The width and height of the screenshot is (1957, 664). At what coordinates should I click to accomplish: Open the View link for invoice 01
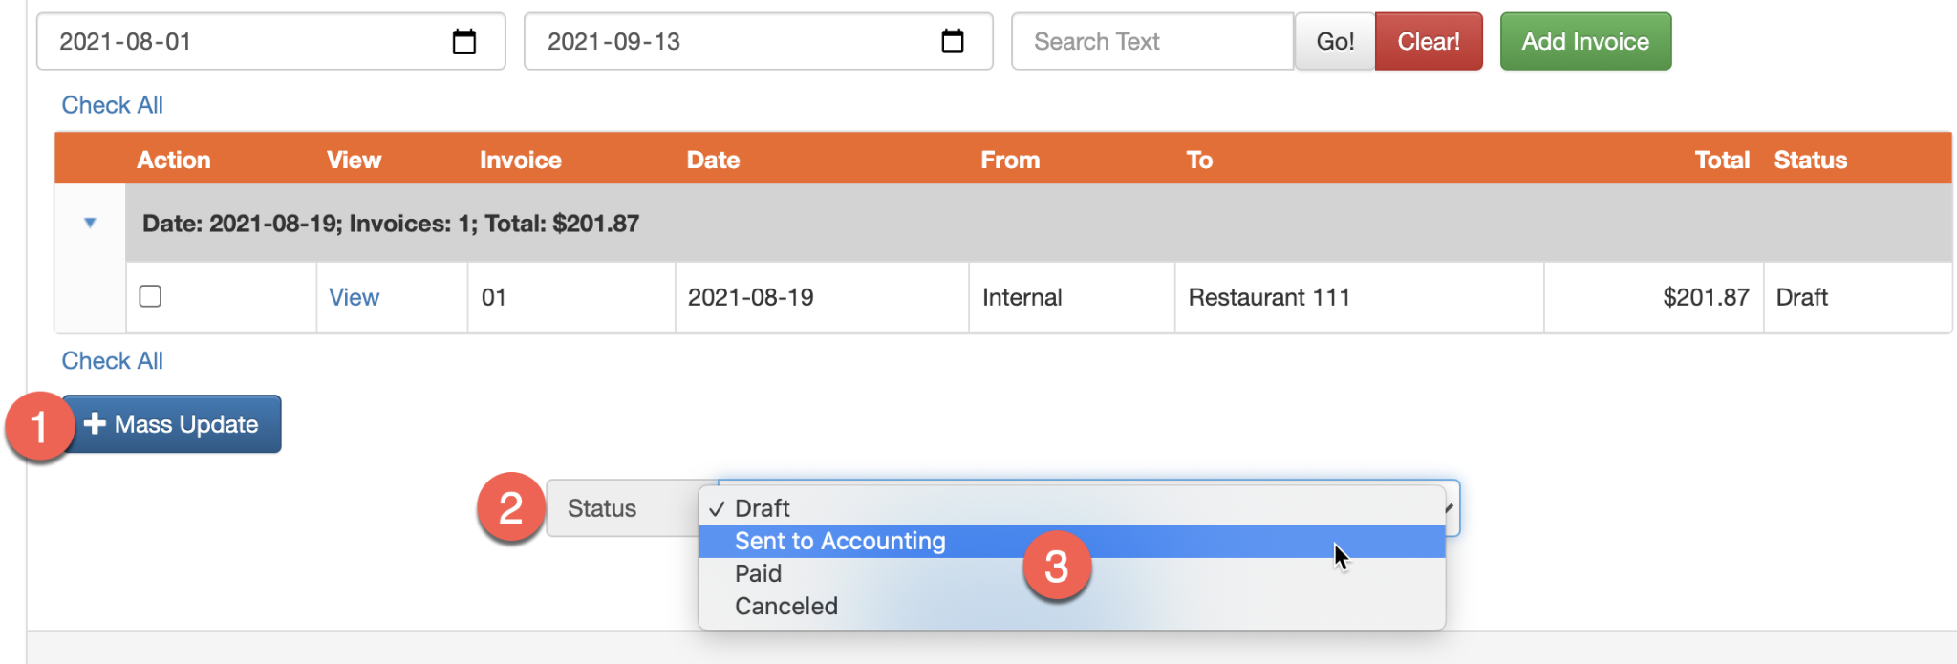(354, 297)
